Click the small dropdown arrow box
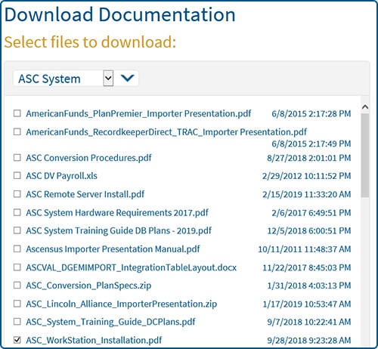This screenshot has width=378, height=349. pyautogui.click(x=108, y=79)
